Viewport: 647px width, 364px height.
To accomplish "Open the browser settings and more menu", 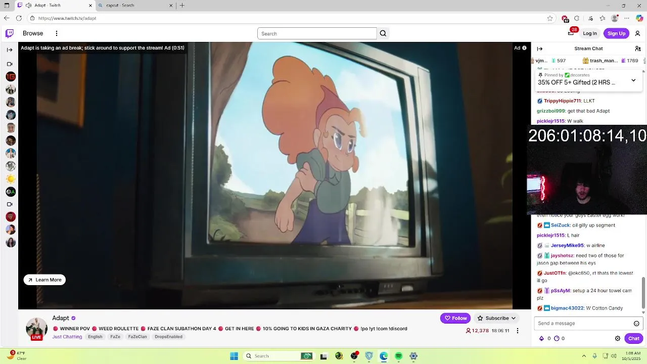I will 627,18.
